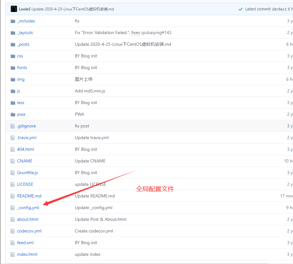
Task: Click the 'Update _config.yml' commit message
Action: pos(93,208)
